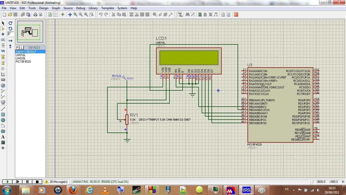Screen dimensions: 346x195
Task: Click the Rotate Clockwise icon
Action: click(10, 23)
